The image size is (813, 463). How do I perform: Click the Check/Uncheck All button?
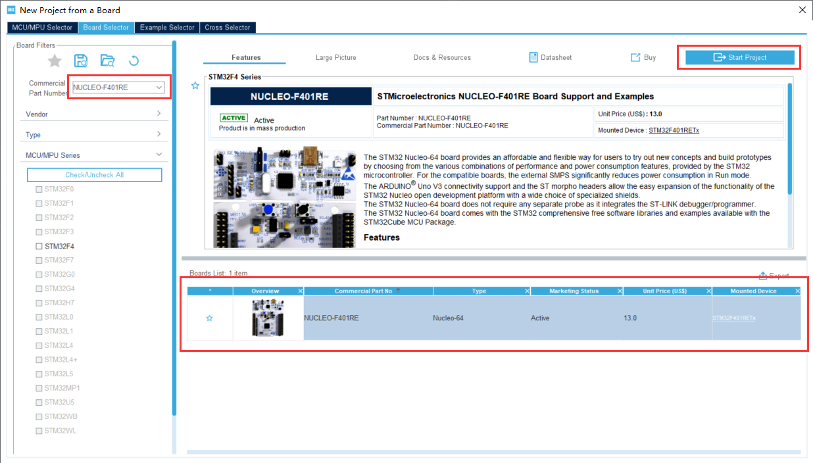click(94, 175)
